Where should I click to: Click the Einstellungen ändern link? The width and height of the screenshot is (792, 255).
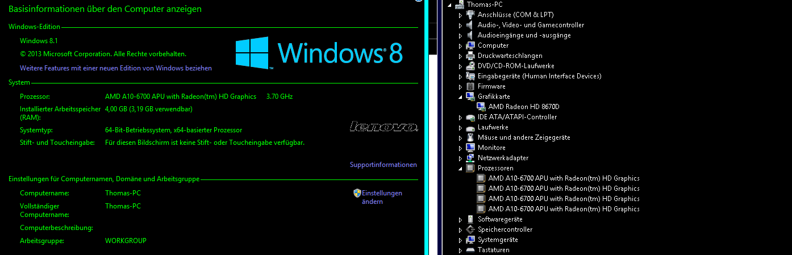point(382,197)
